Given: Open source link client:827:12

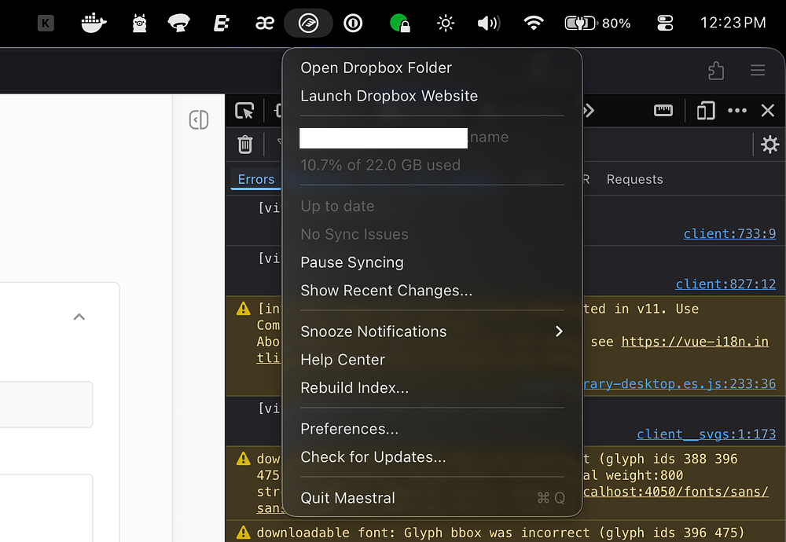Looking at the screenshot, I should (725, 284).
